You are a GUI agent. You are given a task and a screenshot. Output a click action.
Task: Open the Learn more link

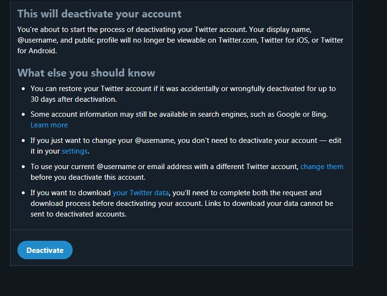(x=49, y=125)
